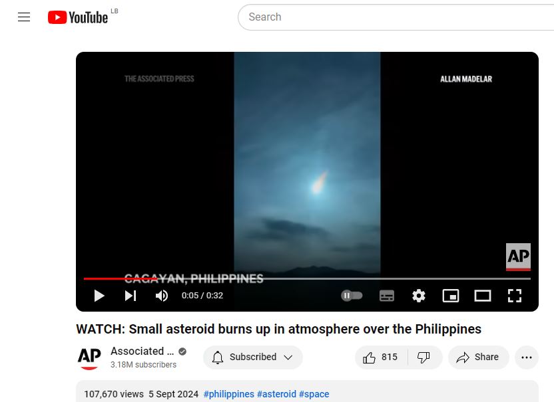Open the Share dialog

(x=478, y=357)
